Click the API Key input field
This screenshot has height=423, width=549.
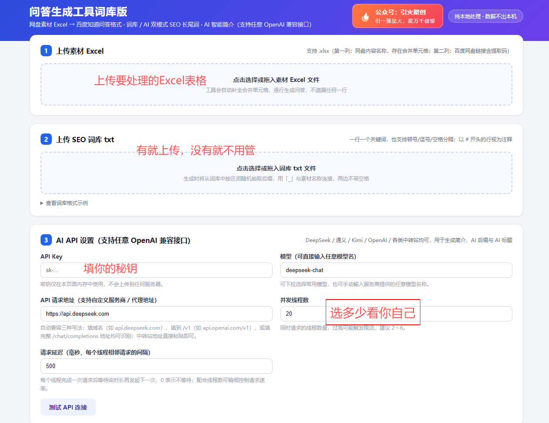(x=156, y=270)
